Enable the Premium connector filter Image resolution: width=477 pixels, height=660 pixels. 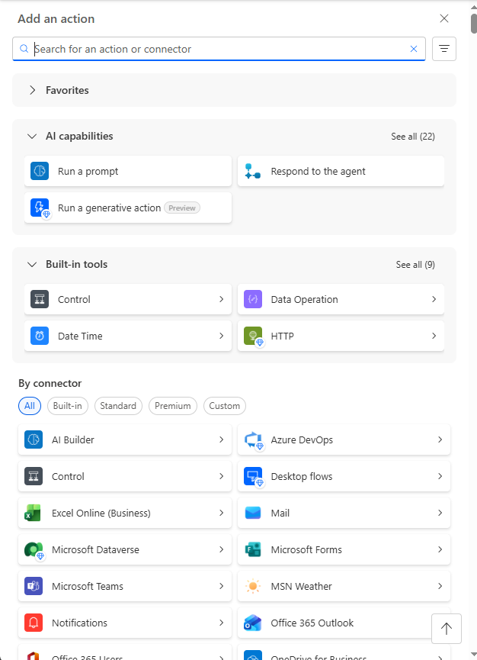pos(172,406)
